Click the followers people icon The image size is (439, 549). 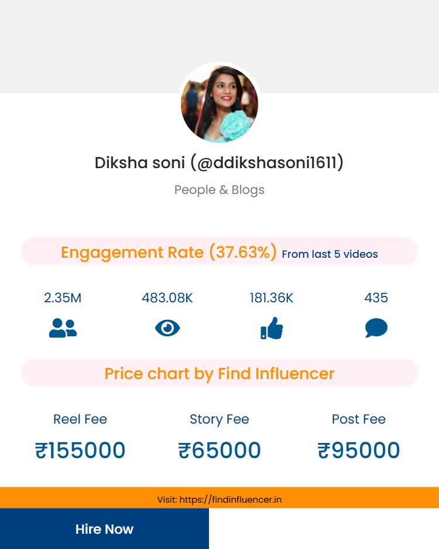63,328
